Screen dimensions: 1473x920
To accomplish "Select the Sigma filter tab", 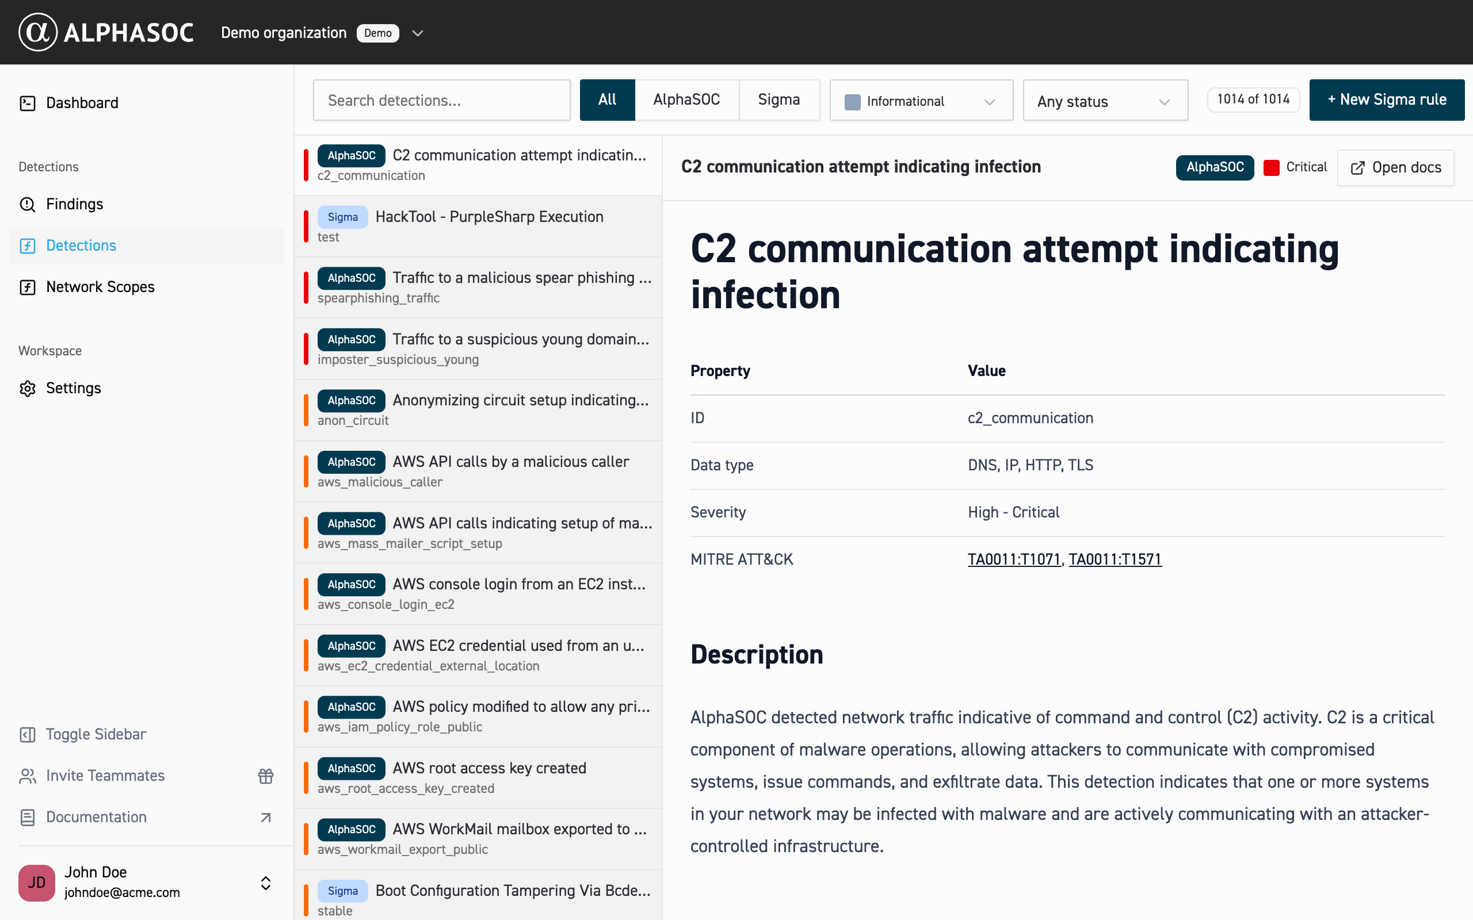I will pos(779,100).
